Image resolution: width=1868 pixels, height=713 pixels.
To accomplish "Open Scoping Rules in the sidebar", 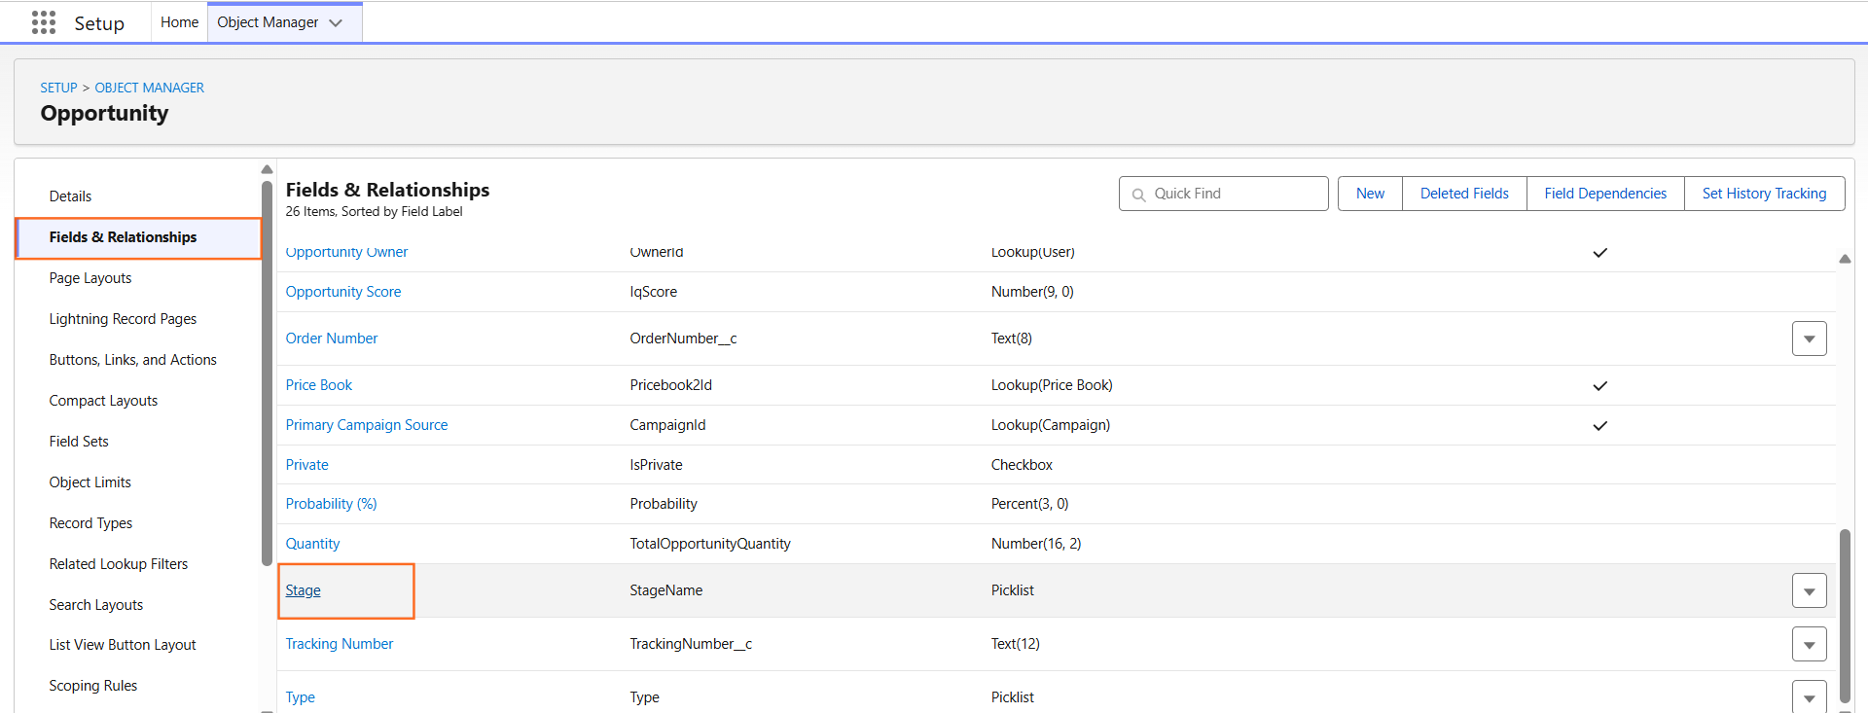I will pyautogui.click(x=93, y=686).
